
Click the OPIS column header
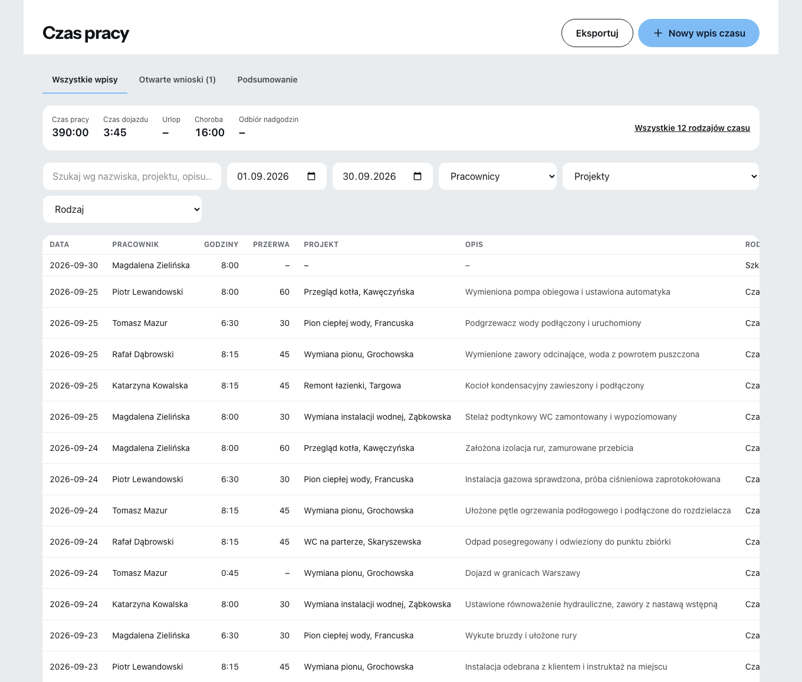pos(474,245)
